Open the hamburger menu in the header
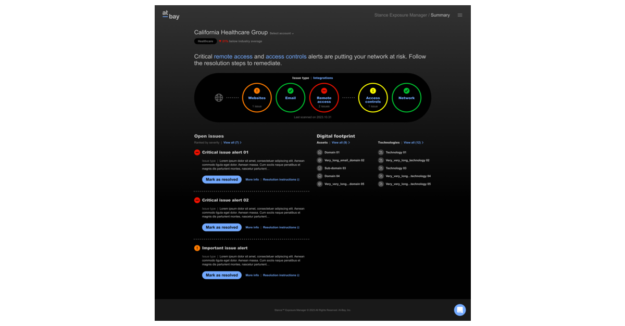625x326 pixels. click(460, 15)
